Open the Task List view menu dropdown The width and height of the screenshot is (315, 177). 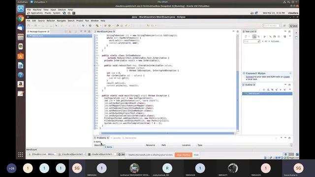click(x=290, y=36)
